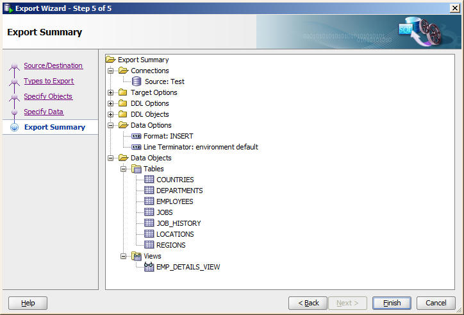Screen dimensions: 464x315
Task: Click the DDL Objects folder icon
Action: point(123,114)
